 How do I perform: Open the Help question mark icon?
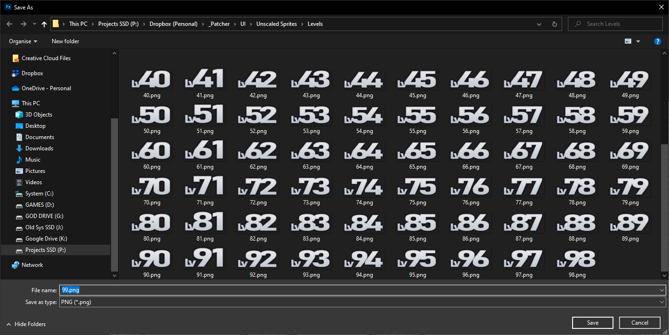tap(658, 41)
